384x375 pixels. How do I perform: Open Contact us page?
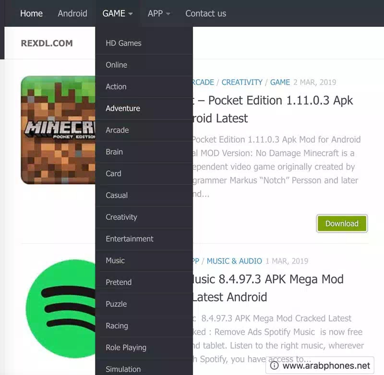pos(205,13)
